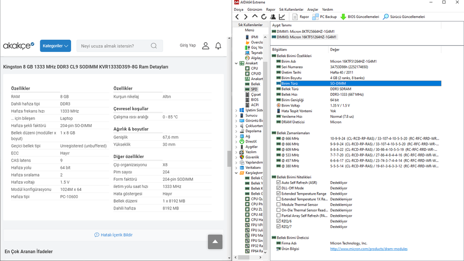This screenshot has width=464, height=261.
Task: Open the AIDA64 user/favorites person icon
Action: pyautogui.click(x=273, y=17)
